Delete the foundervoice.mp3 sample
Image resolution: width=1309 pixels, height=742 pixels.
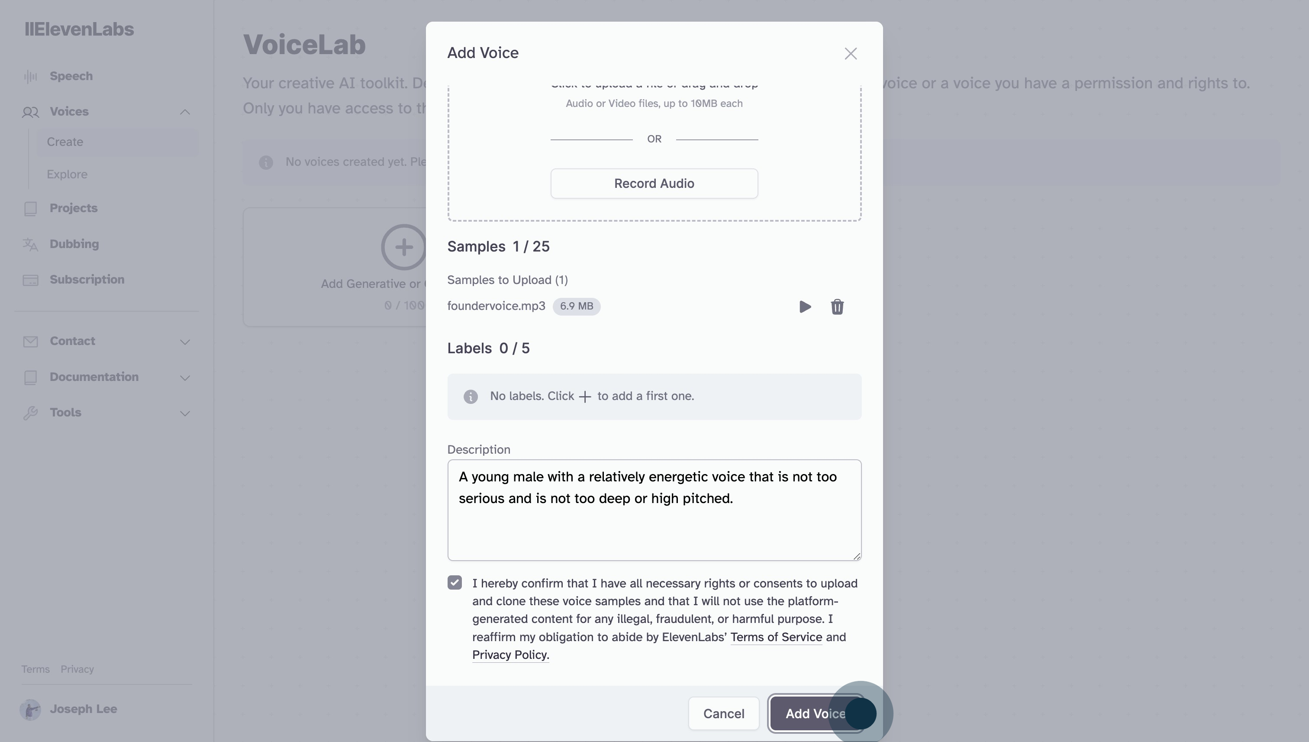pyautogui.click(x=837, y=307)
